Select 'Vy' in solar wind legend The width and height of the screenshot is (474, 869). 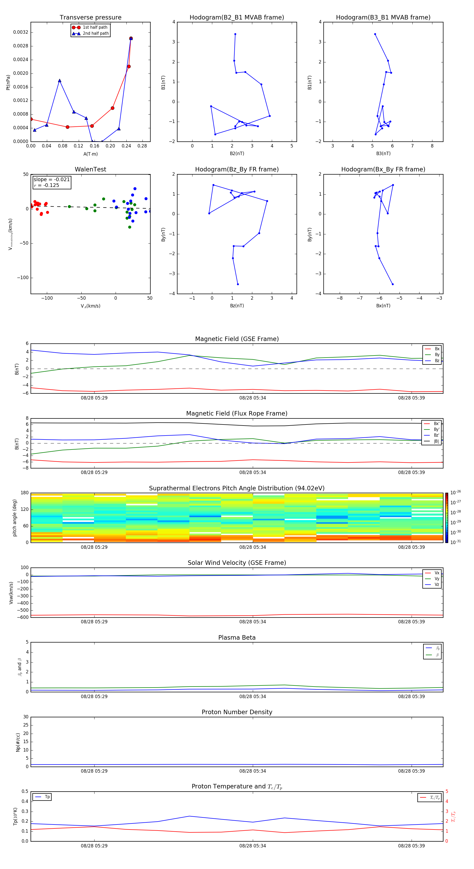coord(432,579)
